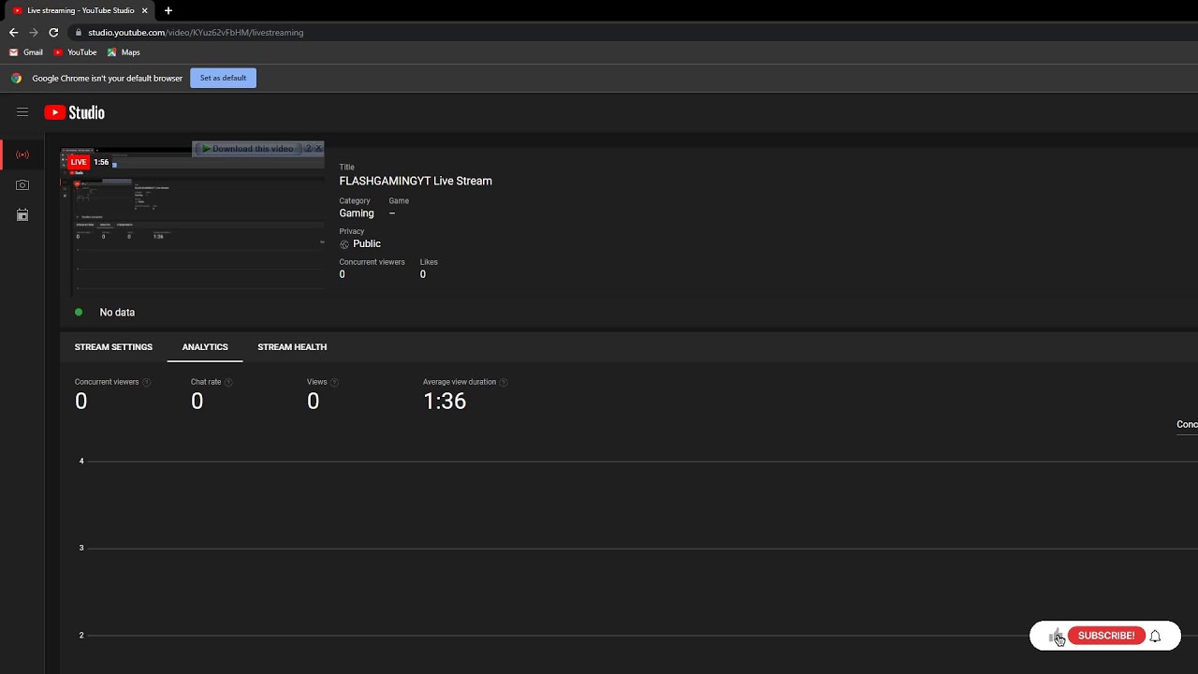The height and width of the screenshot is (674, 1198).
Task: Switch to the Stream Settings tab
Action: (x=113, y=347)
